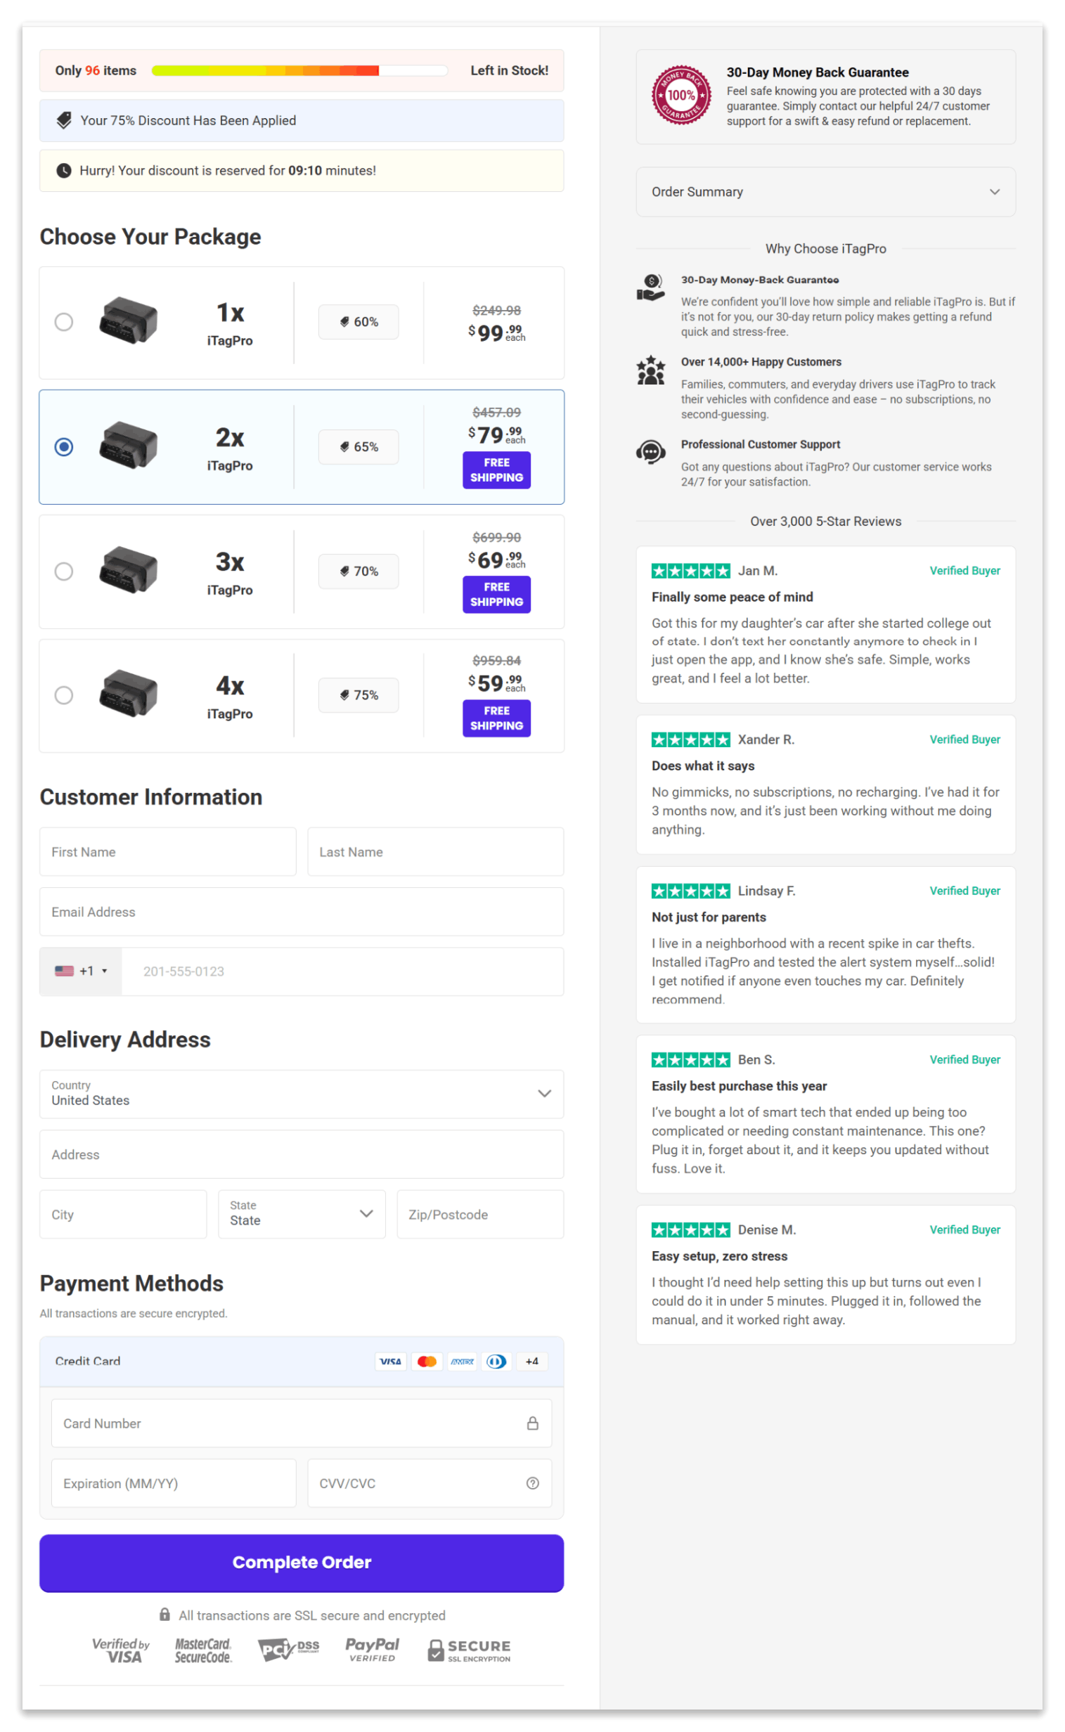This screenshot has width=1065, height=1732.
Task: Click the PCI DSS compliance logo
Action: click(289, 1650)
